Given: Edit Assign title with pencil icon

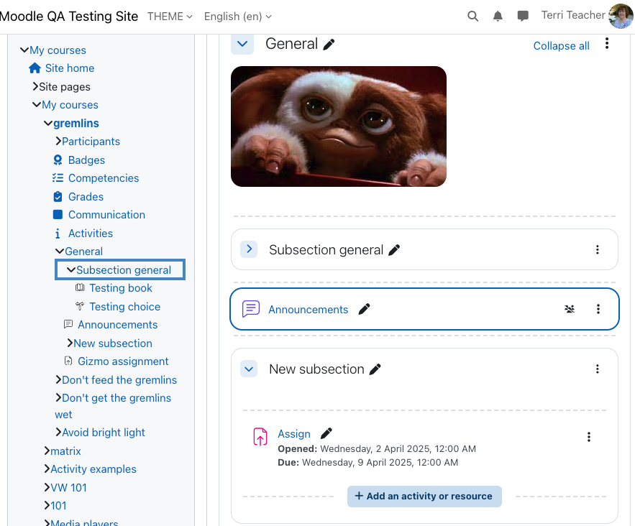Looking at the screenshot, I should 326,434.
